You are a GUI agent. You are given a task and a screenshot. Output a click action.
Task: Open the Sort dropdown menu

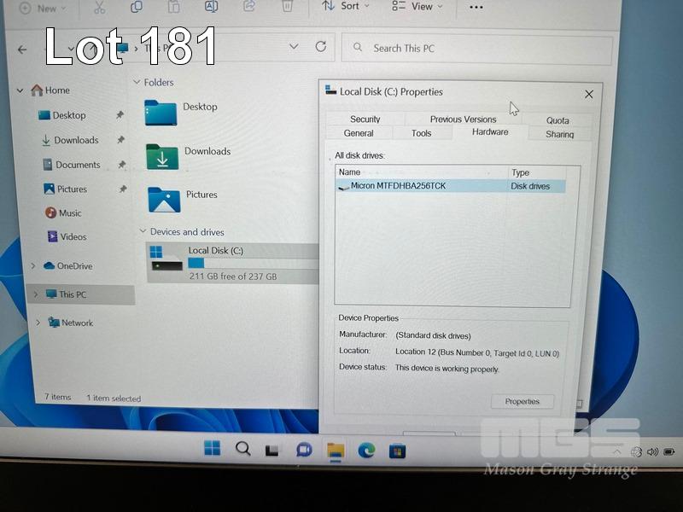tap(346, 6)
